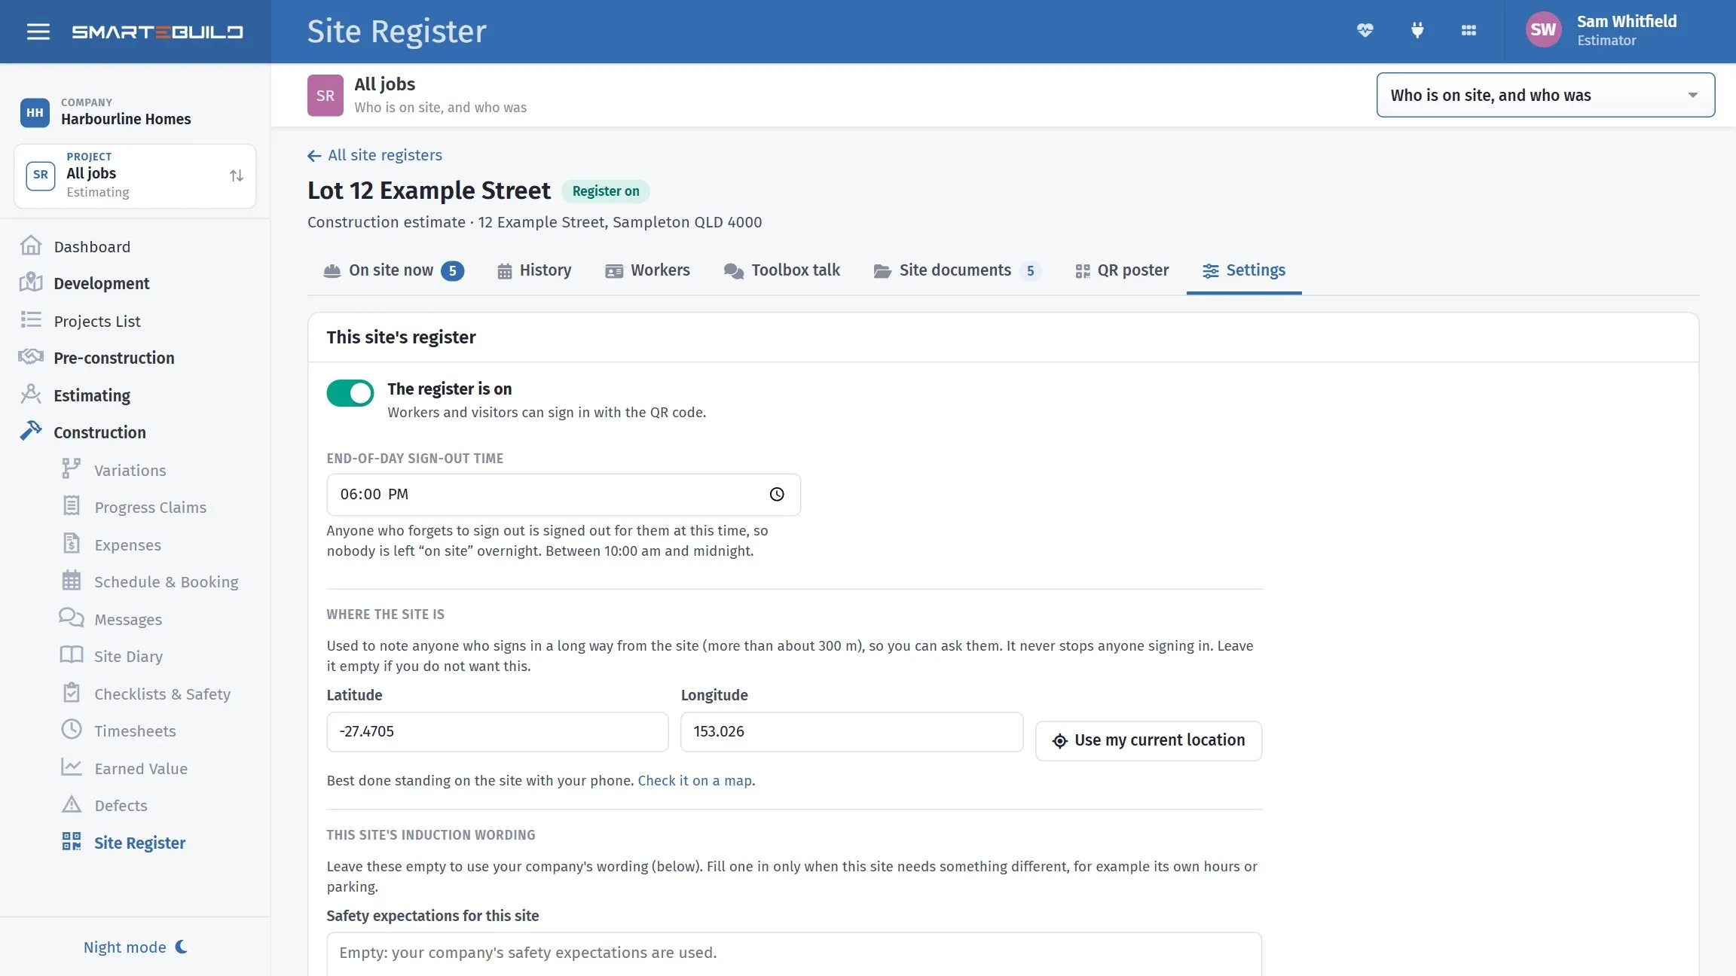Expand the Estimating section
Screen dimensions: 1736x976
(x=91, y=395)
